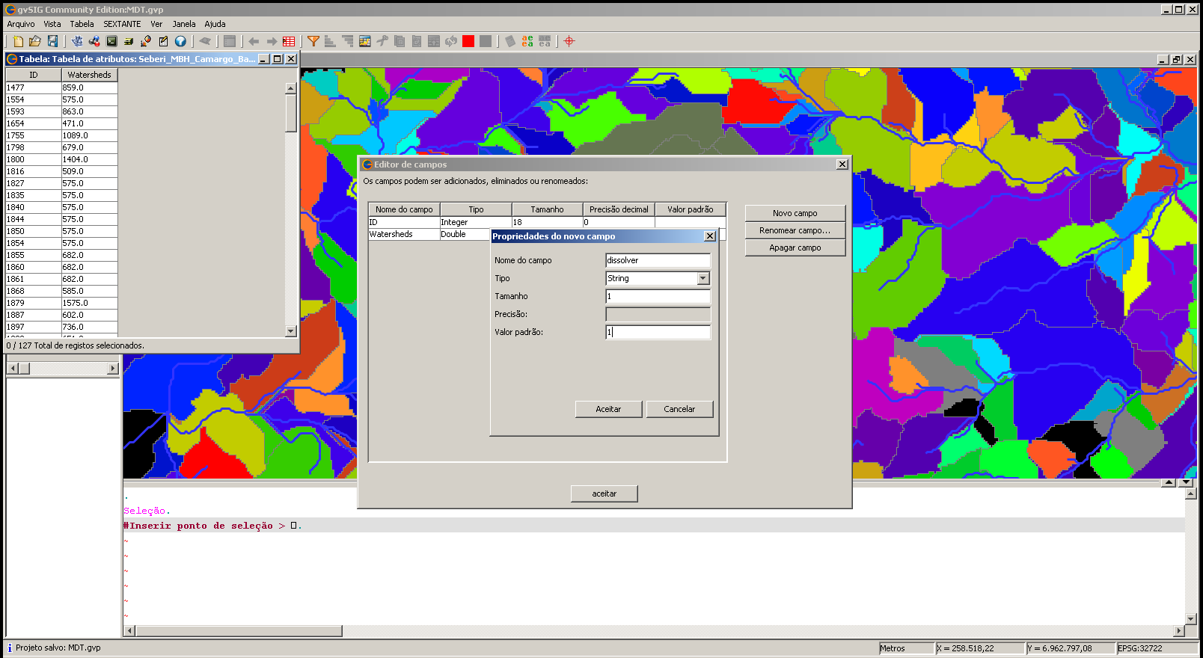Open the Tabela menu
1203x658 pixels.
(82, 24)
